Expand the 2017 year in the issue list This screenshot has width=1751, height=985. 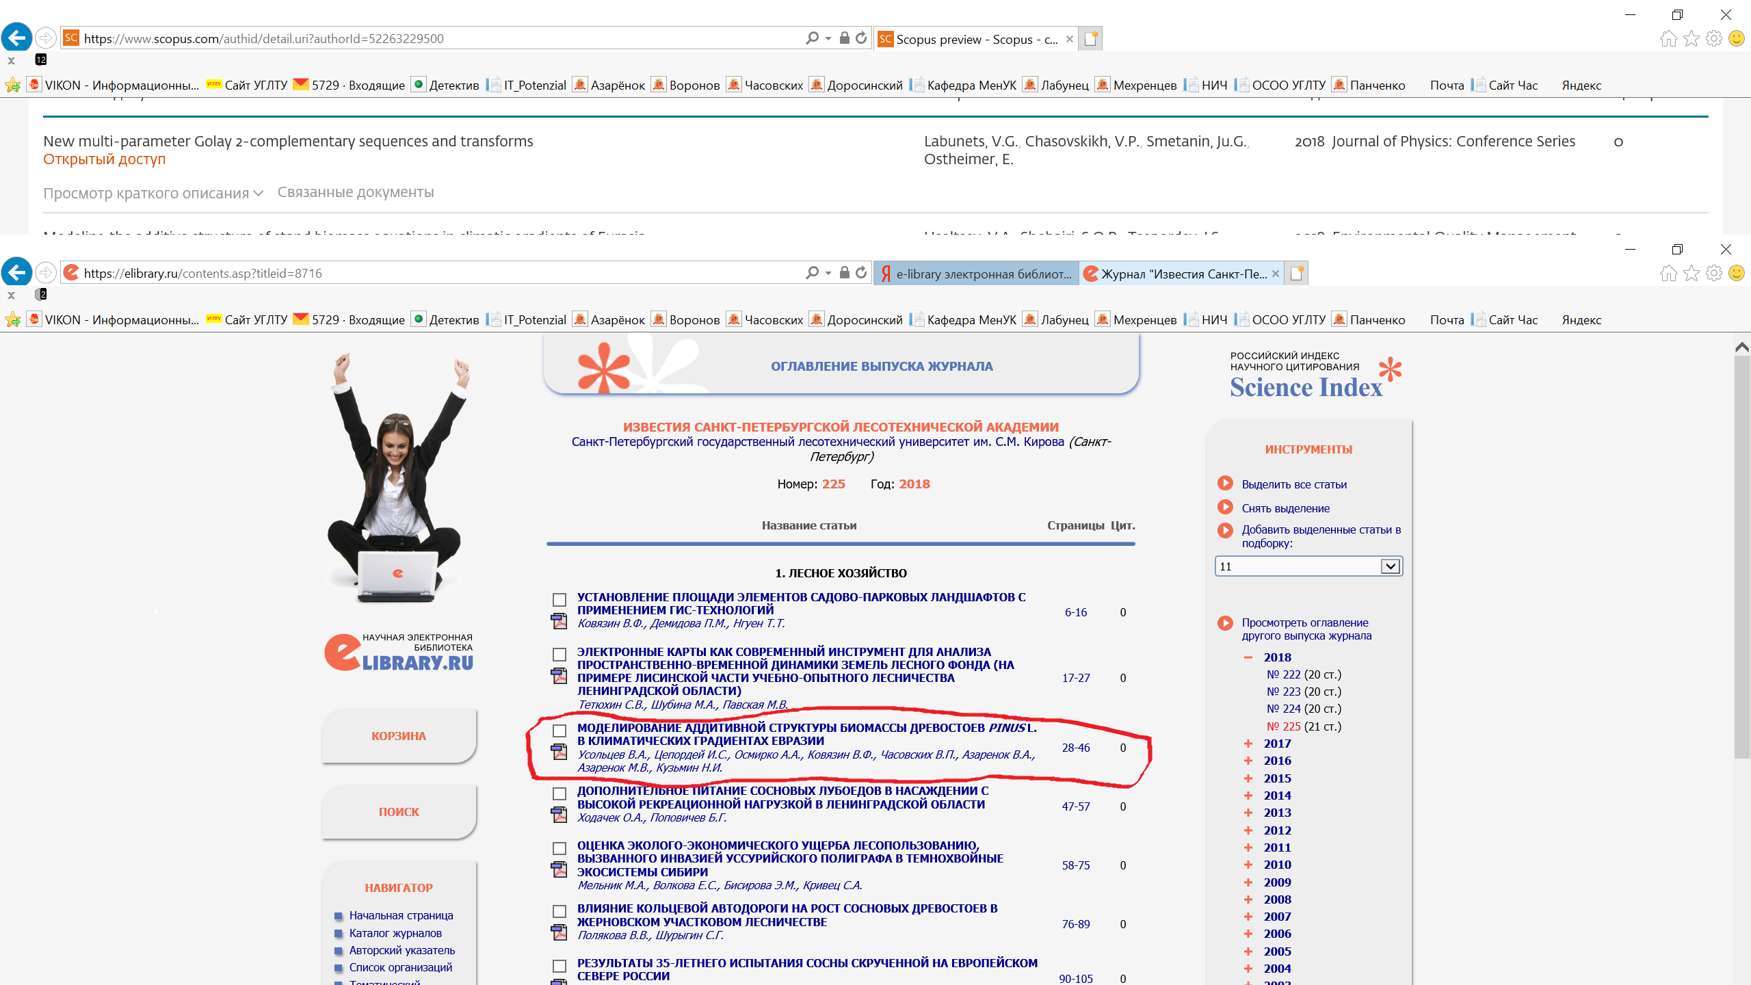tap(1248, 744)
